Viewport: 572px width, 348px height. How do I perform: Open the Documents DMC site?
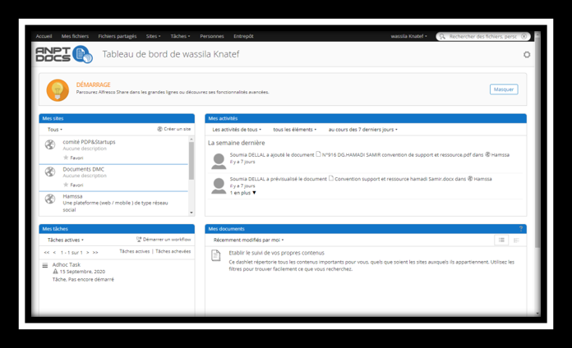point(84,169)
